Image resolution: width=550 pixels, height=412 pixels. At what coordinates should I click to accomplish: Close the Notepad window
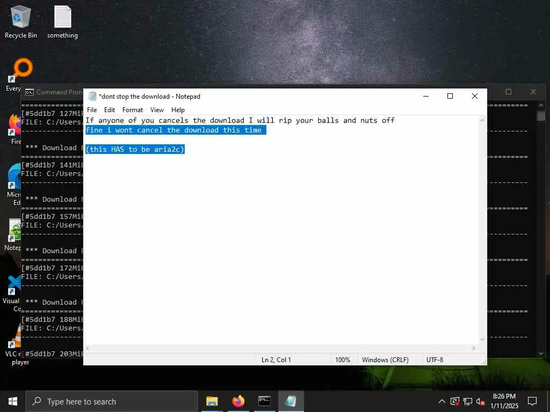(x=475, y=96)
